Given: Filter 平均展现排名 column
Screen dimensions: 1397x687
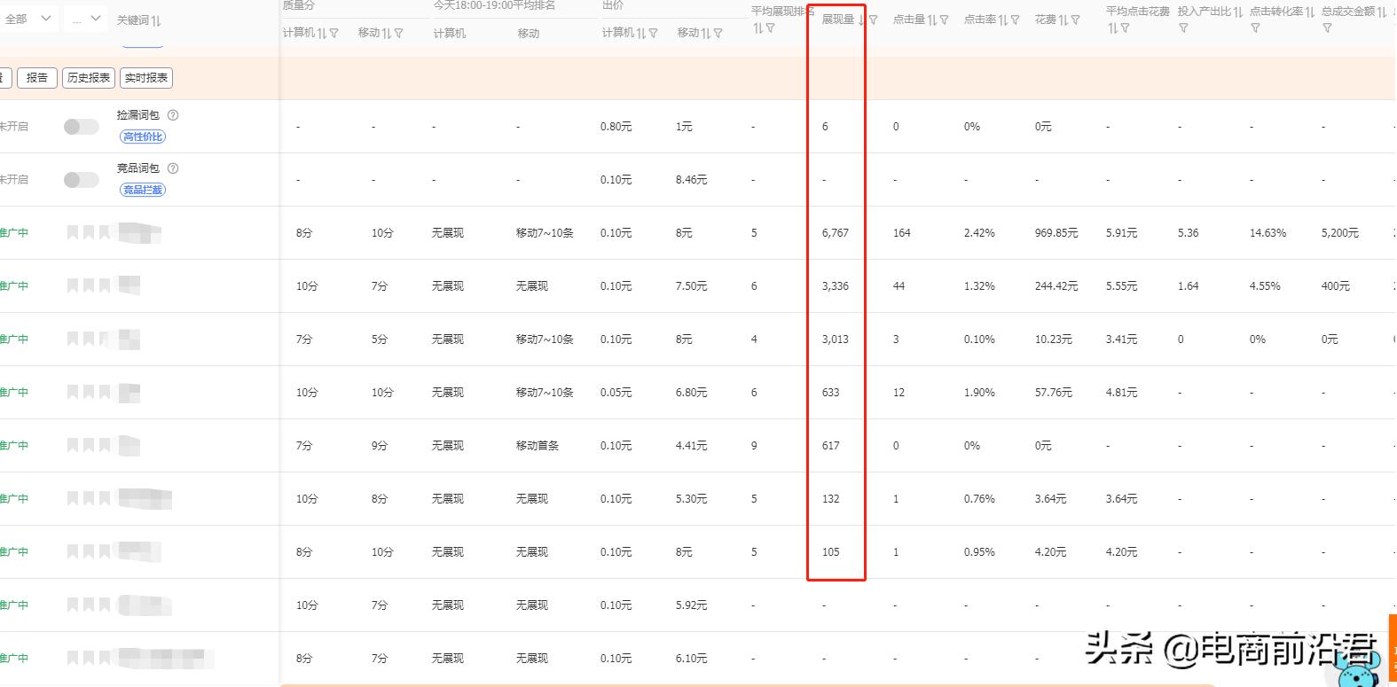Looking at the screenshot, I should click(770, 28).
